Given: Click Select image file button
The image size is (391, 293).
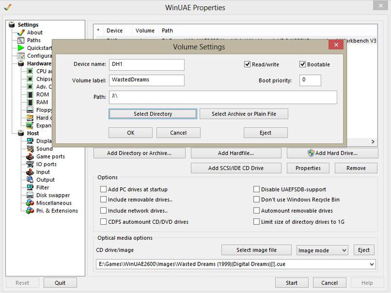Looking at the screenshot, I should click(256, 250).
